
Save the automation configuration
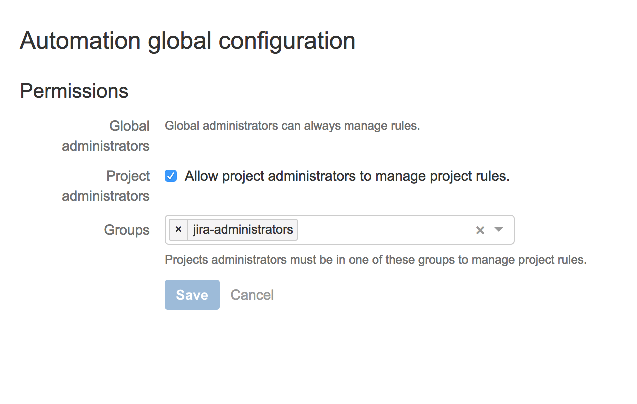click(x=192, y=295)
